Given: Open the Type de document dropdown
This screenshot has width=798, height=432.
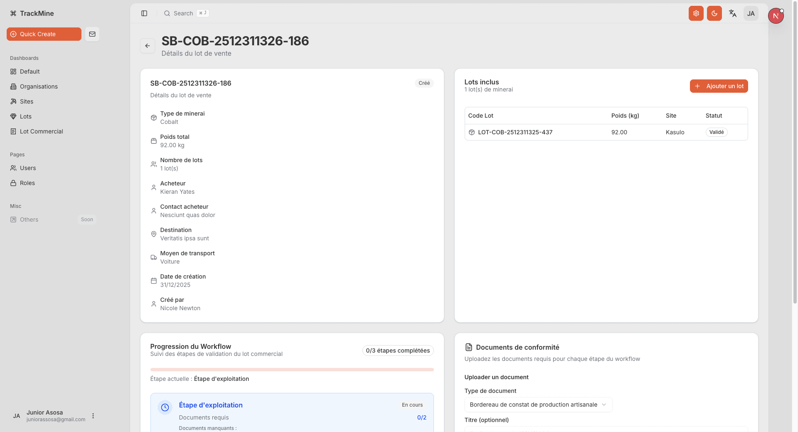Looking at the screenshot, I should pyautogui.click(x=538, y=404).
